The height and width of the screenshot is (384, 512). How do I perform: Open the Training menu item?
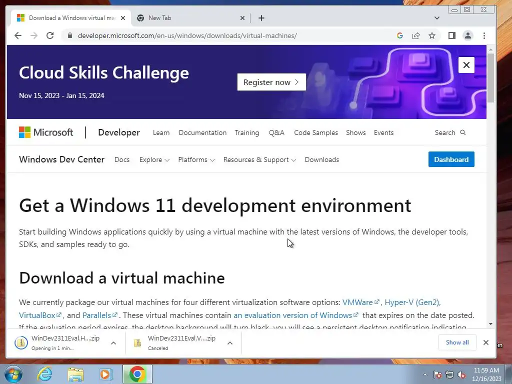(247, 132)
